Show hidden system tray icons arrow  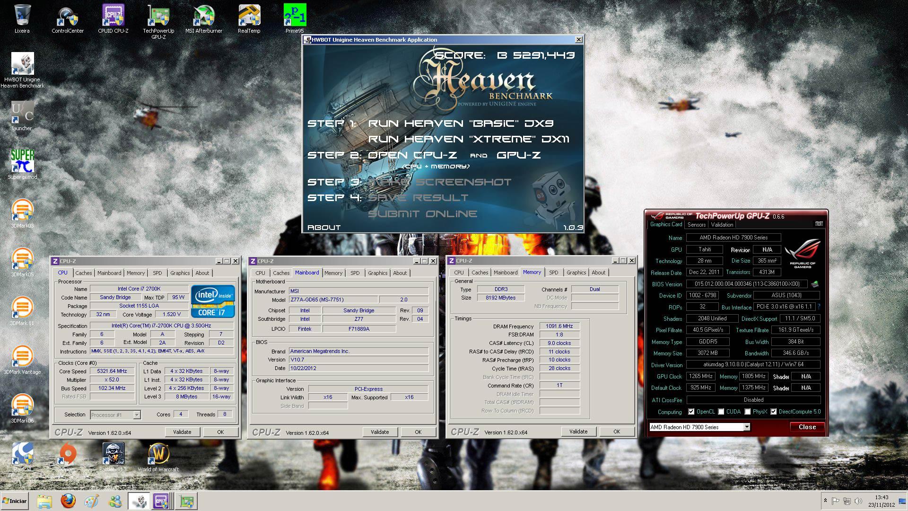[825, 501]
